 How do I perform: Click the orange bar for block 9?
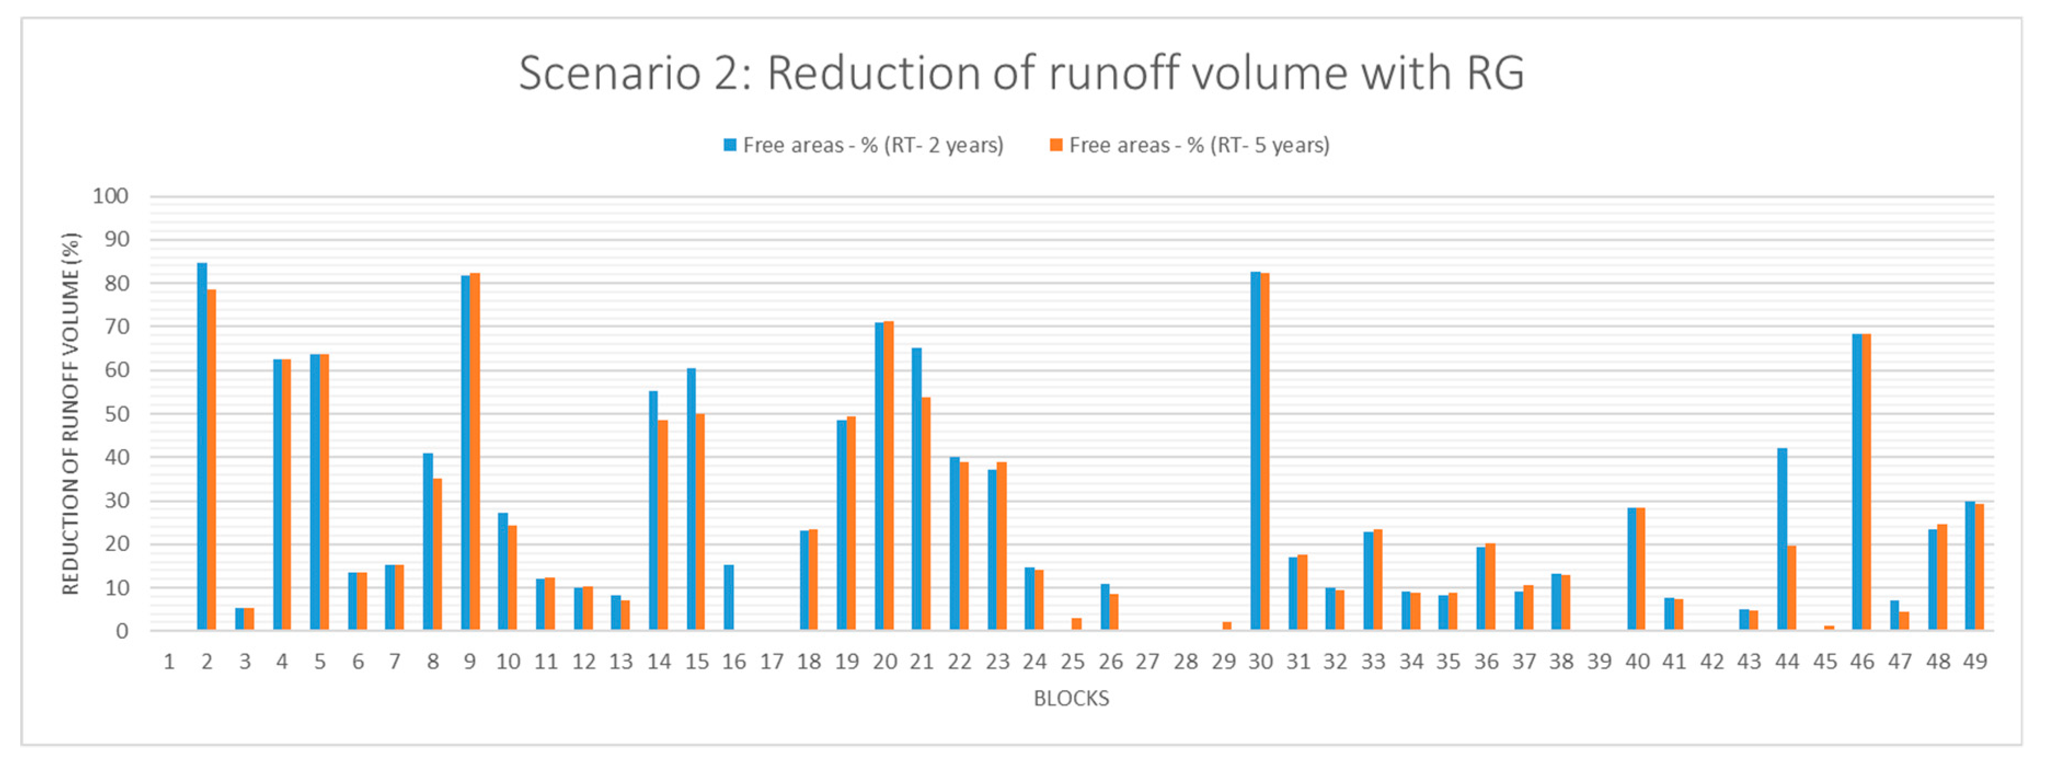[475, 451]
